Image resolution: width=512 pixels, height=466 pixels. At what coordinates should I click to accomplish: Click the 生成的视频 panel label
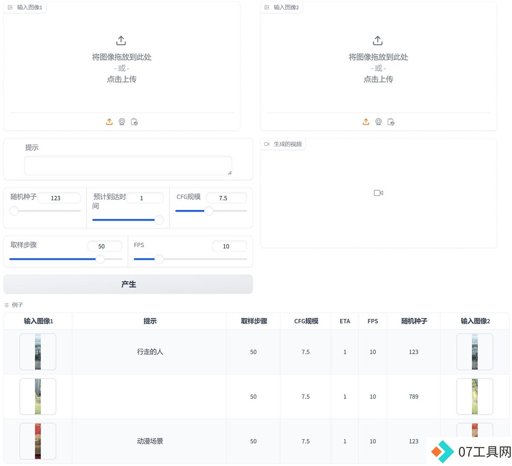click(283, 144)
